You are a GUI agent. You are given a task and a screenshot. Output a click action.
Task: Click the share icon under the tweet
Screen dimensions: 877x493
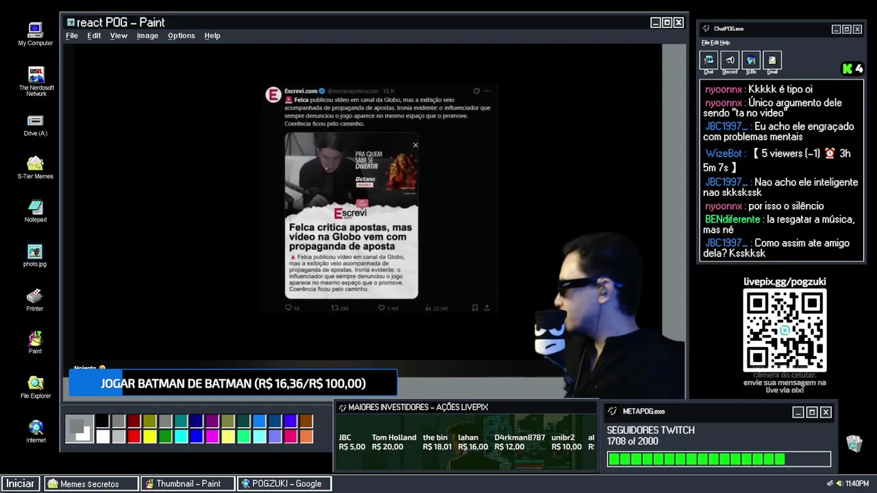[487, 308]
